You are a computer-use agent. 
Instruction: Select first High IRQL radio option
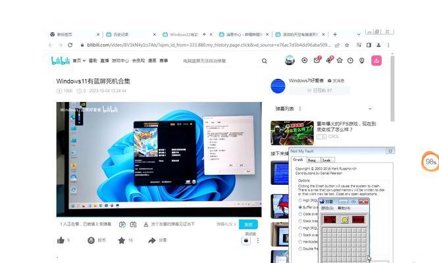(300, 201)
